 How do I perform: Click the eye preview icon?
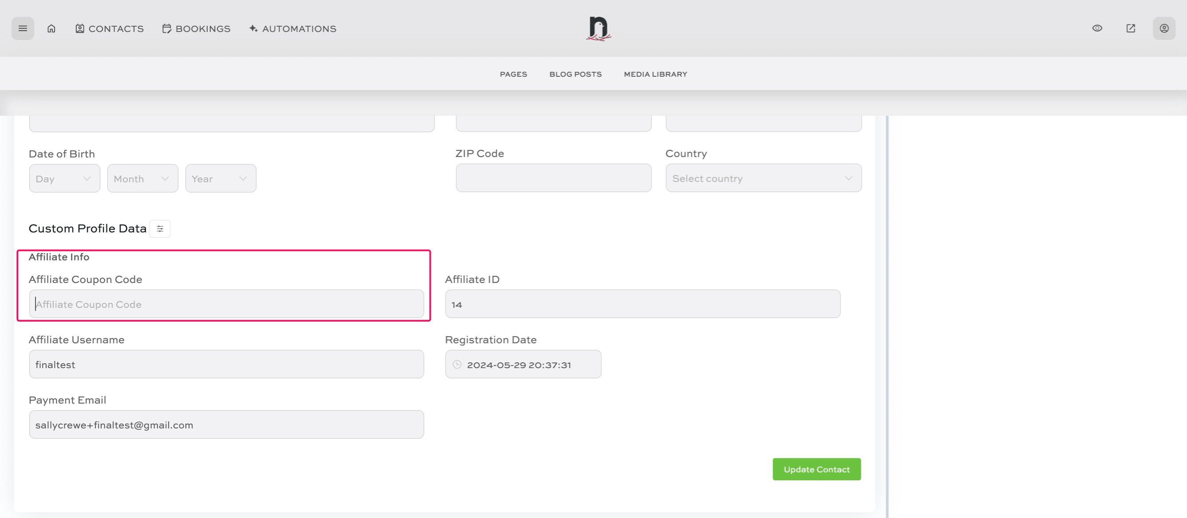pos(1097,28)
